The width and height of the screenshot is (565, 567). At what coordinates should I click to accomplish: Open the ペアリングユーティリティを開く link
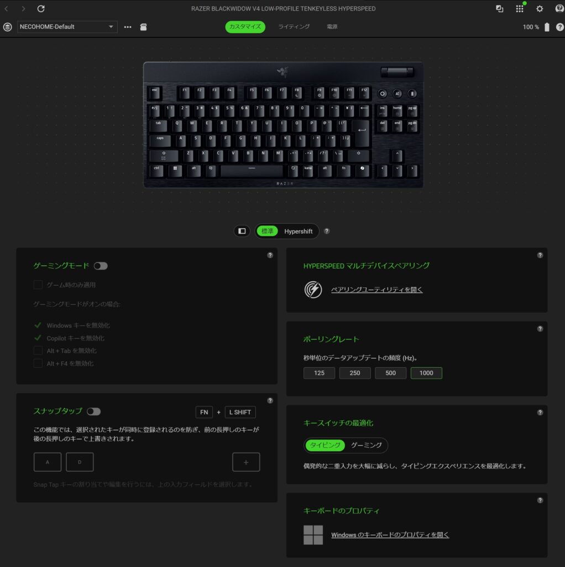point(376,290)
